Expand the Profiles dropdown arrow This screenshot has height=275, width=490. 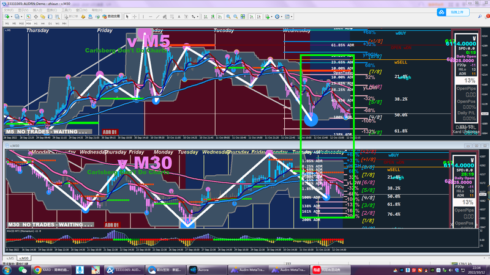coord(21,16)
